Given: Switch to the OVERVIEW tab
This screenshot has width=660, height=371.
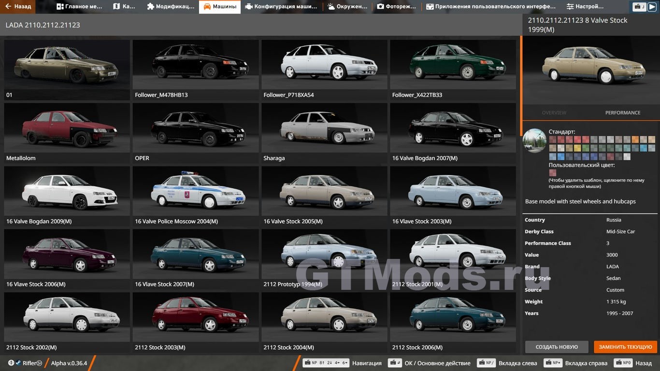Looking at the screenshot, I should click(x=554, y=113).
